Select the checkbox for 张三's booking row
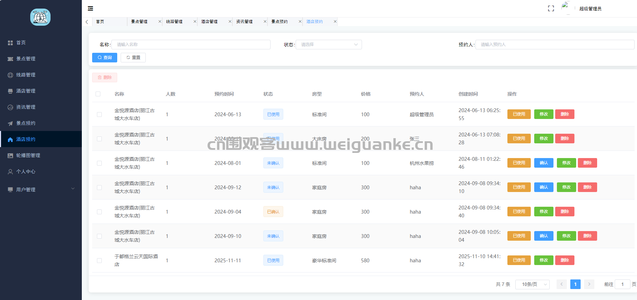This screenshot has width=637, height=300. tap(99, 139)
